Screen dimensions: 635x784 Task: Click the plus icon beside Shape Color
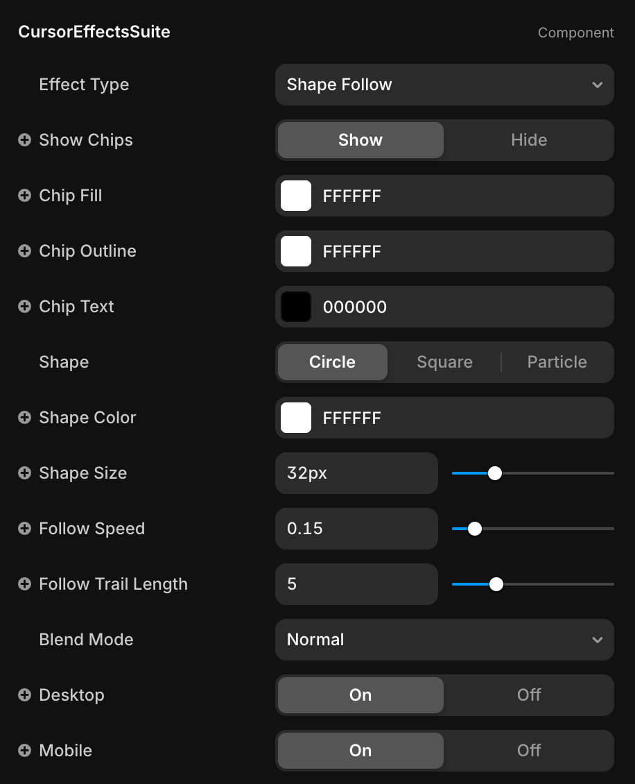25,418
